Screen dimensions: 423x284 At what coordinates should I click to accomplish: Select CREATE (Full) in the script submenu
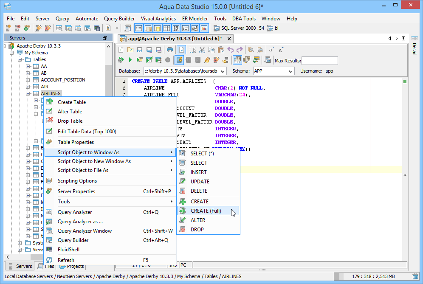[208, 211]
